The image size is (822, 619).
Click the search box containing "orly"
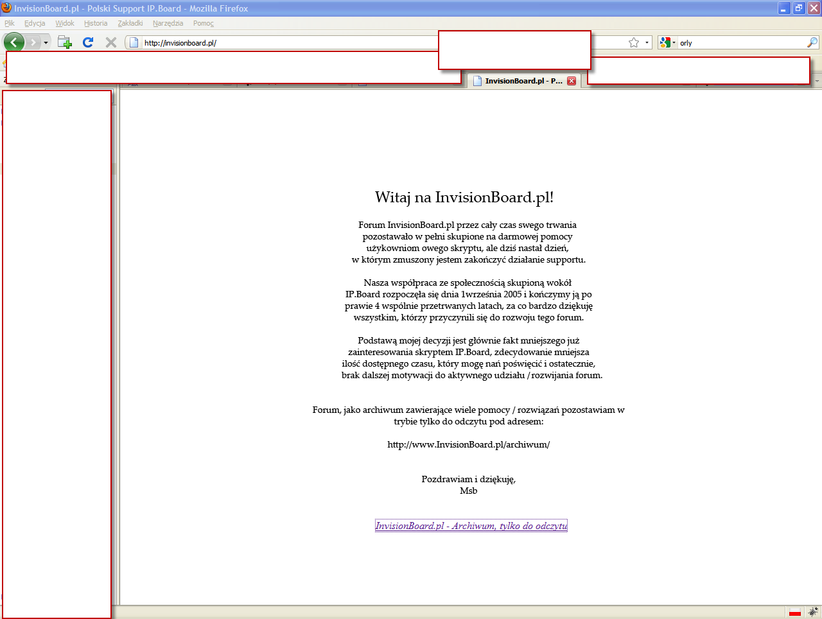742,43
